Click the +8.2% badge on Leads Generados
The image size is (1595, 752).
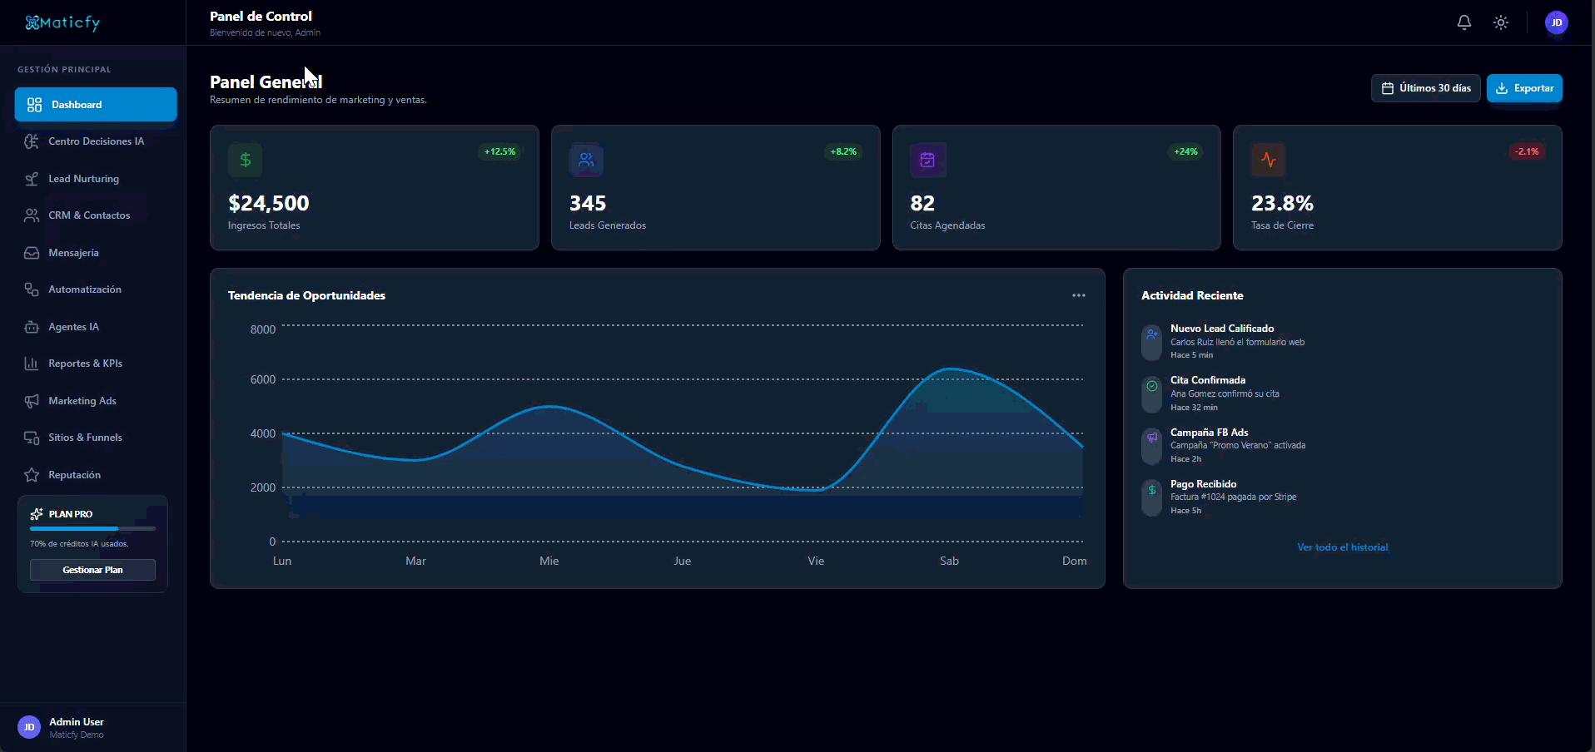click(x=843, y=151)
